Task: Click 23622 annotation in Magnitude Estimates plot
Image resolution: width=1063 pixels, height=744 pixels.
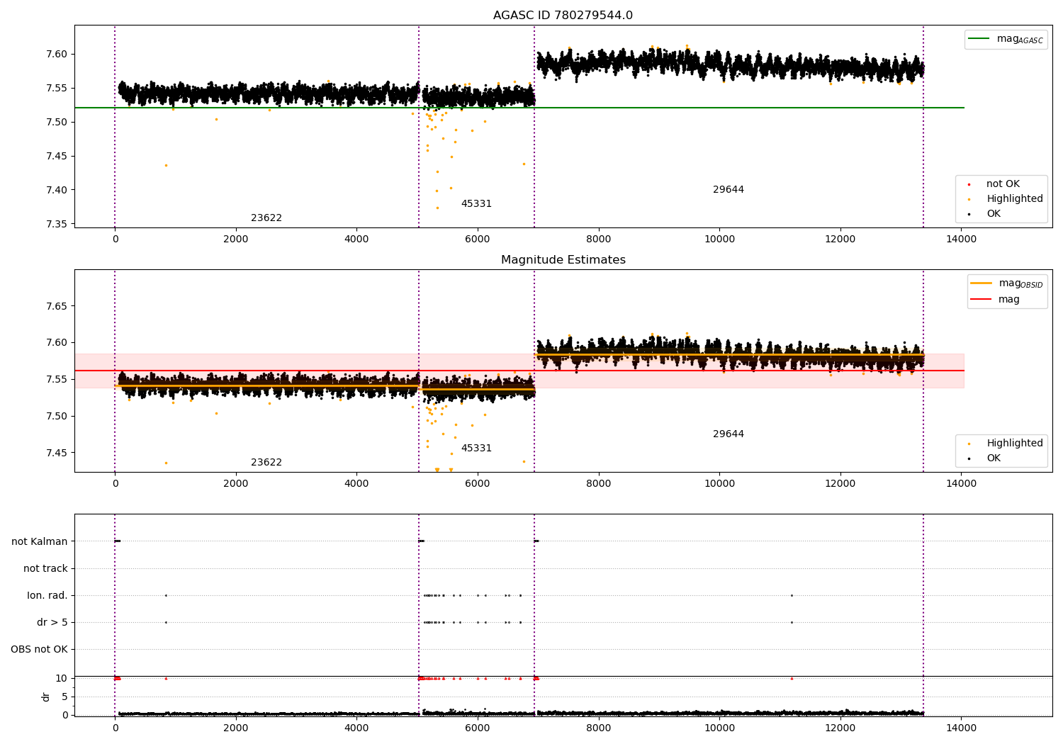Action: click(266, 463)
